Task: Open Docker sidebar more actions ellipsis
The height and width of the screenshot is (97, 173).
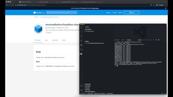Action: click(x=111, y=27)
